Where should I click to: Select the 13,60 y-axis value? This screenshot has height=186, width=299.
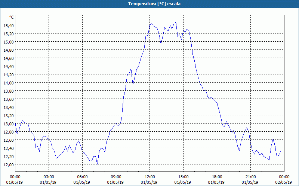pyautogui.click(x=9, y=99)
